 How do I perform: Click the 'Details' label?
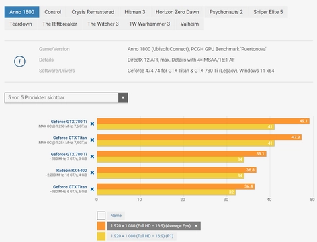click(x=46, y=60)
